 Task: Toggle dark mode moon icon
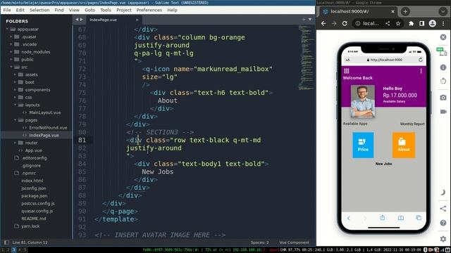(x=443, y=192)
